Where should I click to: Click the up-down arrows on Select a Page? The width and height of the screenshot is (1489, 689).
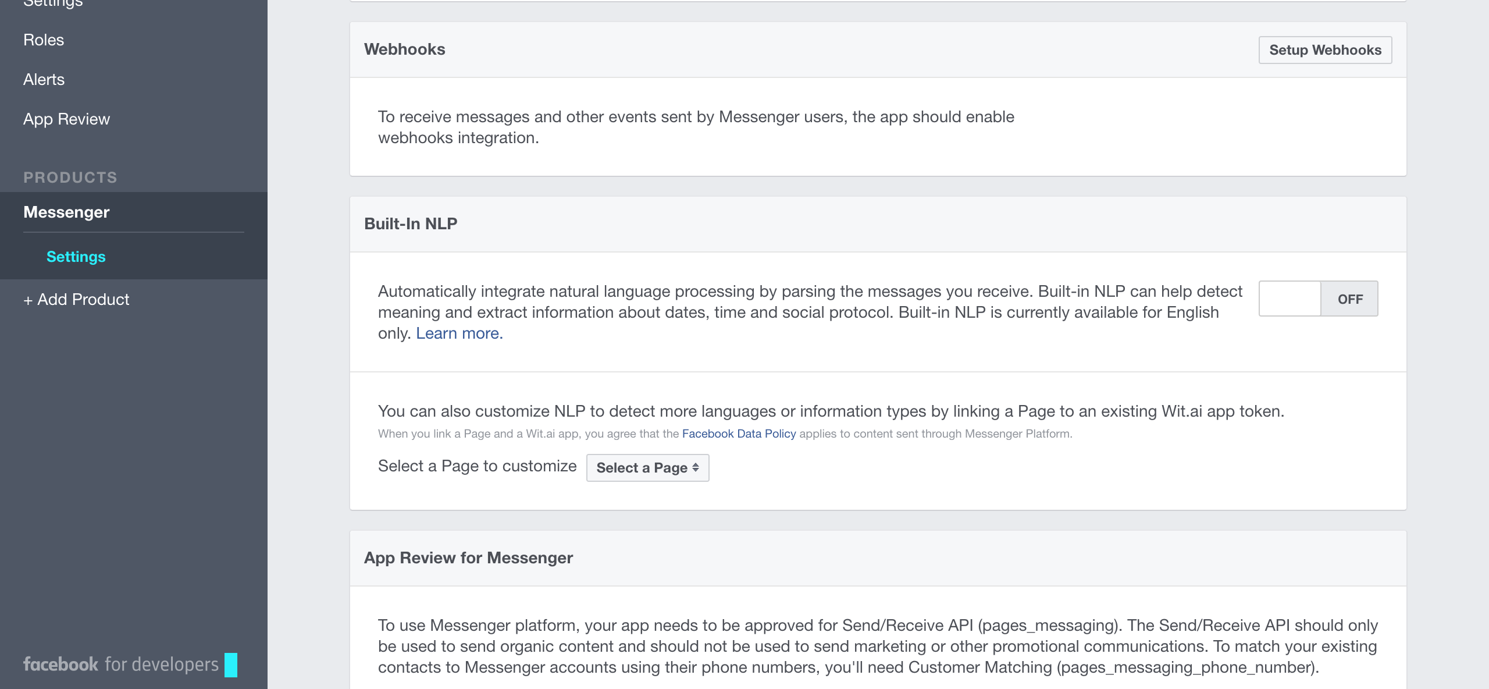coord(696,467)
